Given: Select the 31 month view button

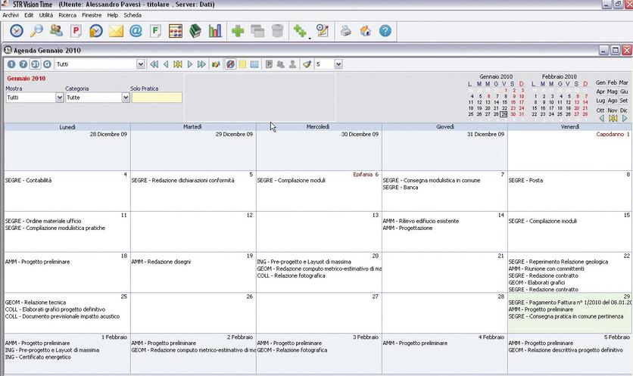Looking at the screenshot, I should click(x=36, y=64).
